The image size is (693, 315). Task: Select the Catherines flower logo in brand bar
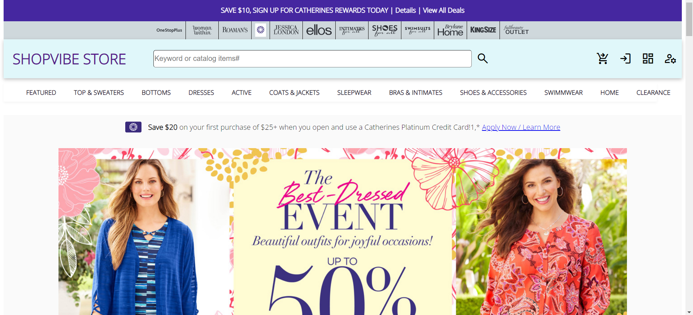click(261, 30)
